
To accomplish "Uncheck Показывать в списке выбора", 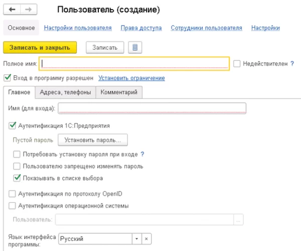I will pos(17,178).
